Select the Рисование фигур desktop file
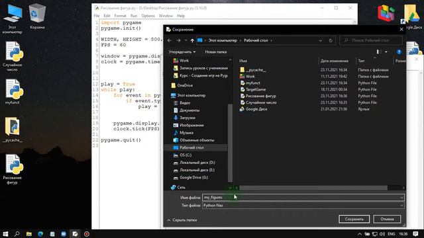The height and width of the screenshot is (238, 424). [x=12, y=169]
